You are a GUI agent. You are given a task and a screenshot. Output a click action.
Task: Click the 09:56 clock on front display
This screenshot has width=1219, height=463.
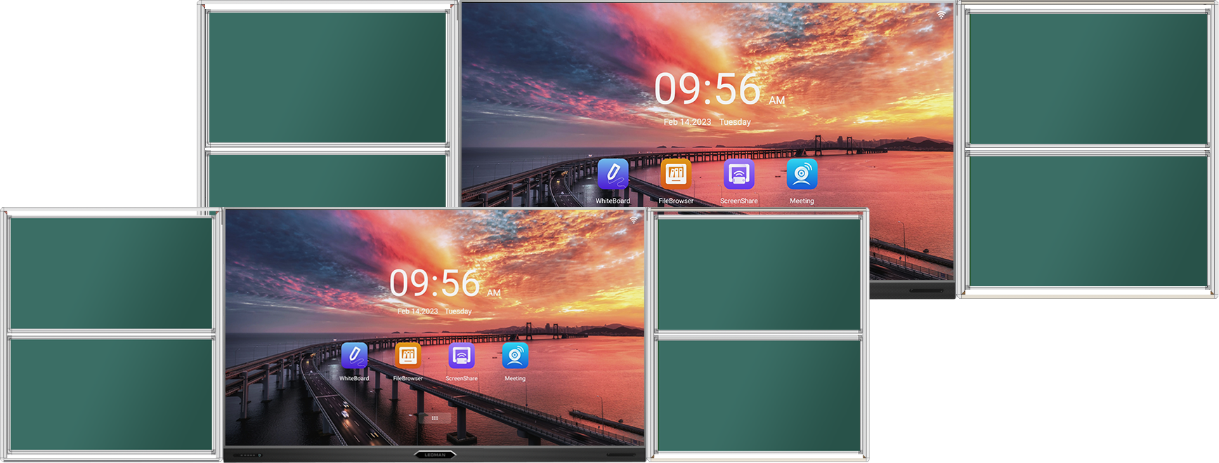(436, 283)
